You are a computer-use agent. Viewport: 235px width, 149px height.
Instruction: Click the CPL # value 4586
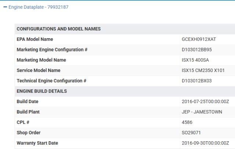point(187,123)
